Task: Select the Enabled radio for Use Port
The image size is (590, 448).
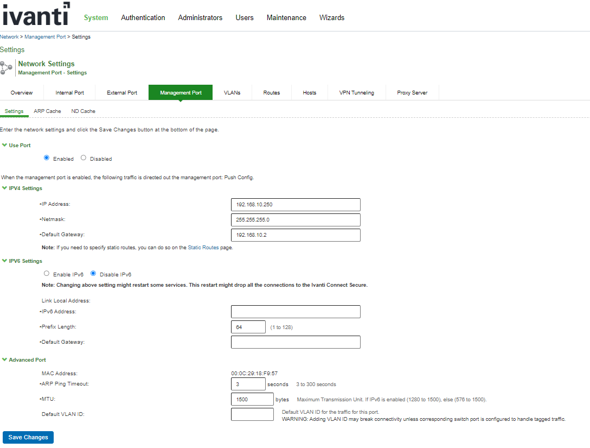Action: click(47, 158)
